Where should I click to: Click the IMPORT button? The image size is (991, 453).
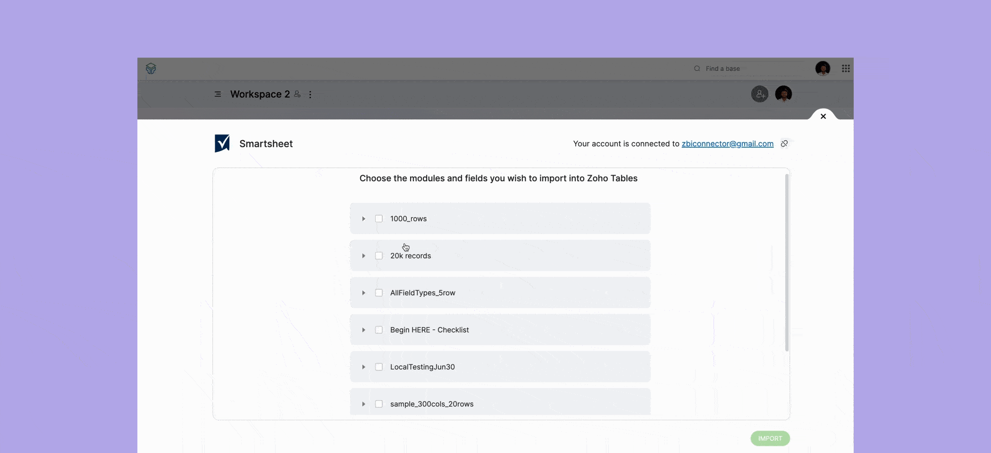point(770,438)
